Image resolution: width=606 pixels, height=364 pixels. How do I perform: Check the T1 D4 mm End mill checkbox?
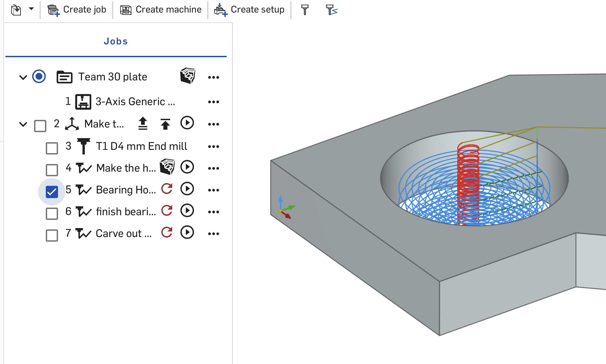point(52,148)
